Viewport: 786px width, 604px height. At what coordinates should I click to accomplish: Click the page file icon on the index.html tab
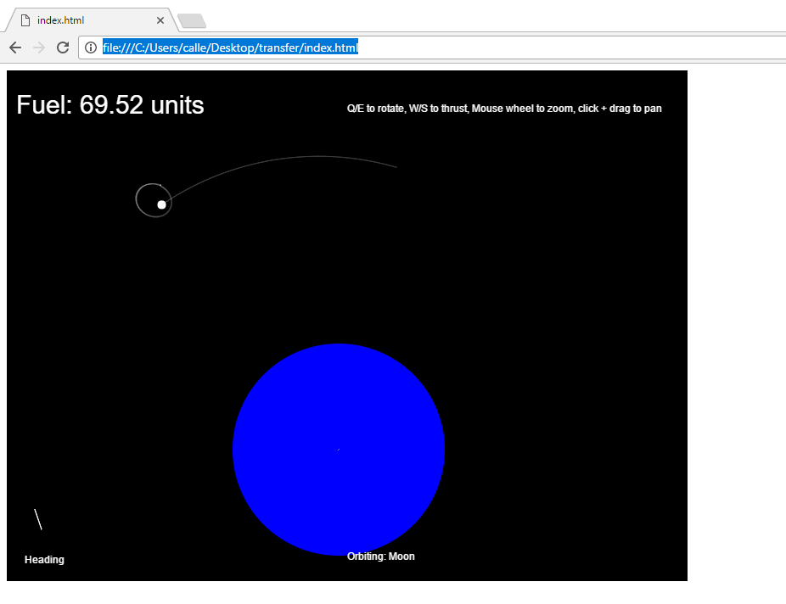pyautogui.click(x=25, y=20)
